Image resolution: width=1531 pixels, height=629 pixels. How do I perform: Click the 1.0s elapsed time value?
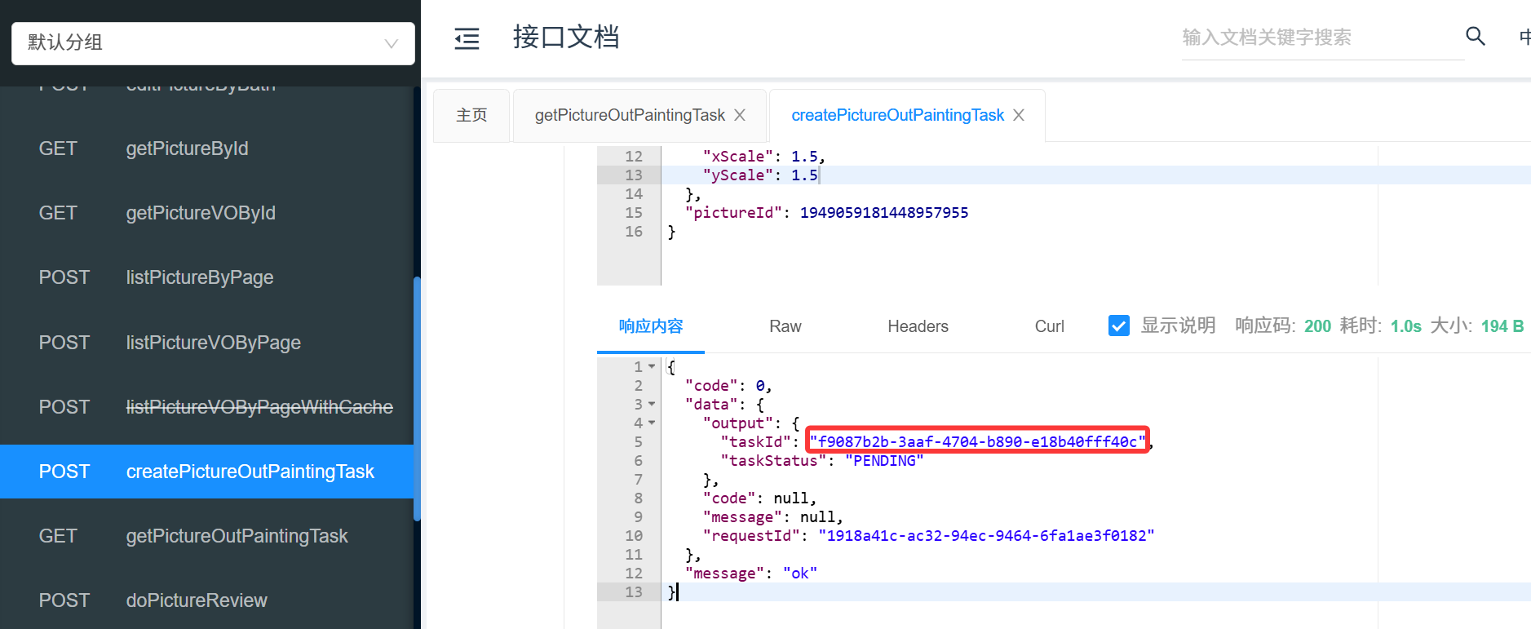(1406, 326)
